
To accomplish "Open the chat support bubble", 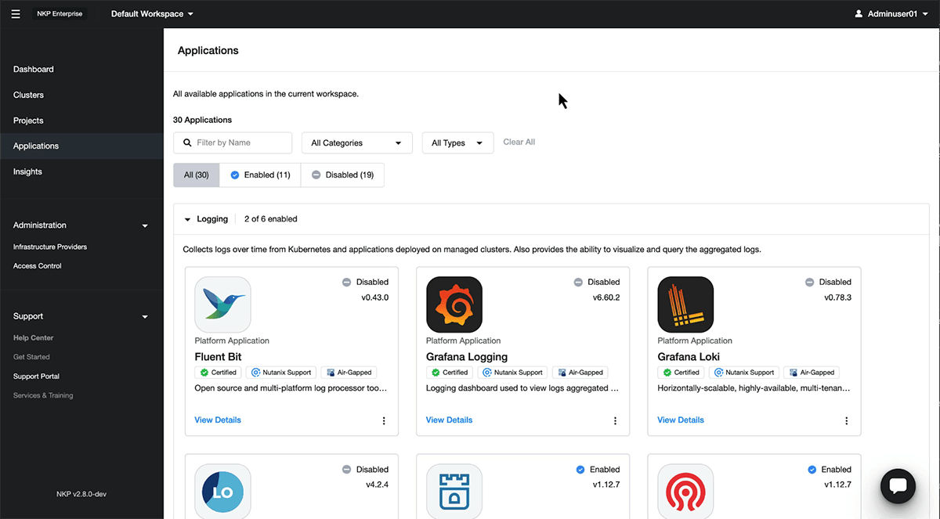I will click(x=898, y=486).
